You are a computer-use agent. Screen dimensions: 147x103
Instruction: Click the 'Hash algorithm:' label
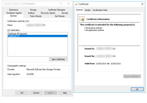[14, 74]
